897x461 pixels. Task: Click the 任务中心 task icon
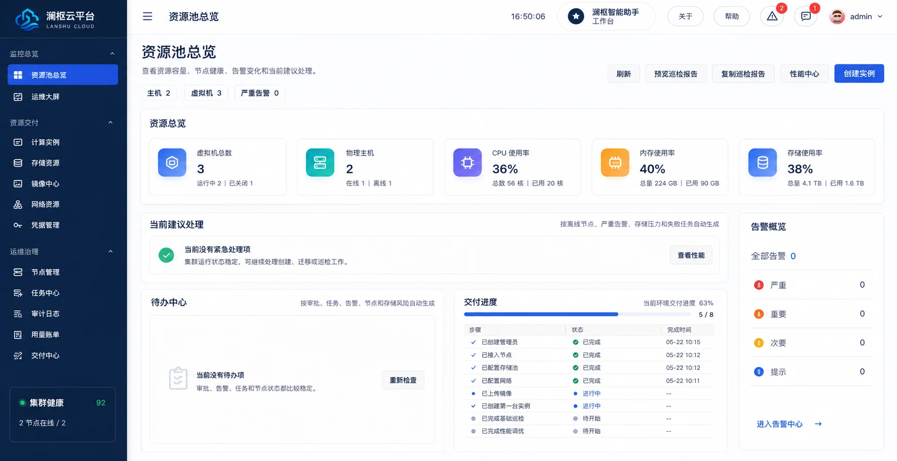[x=18, y=293]
